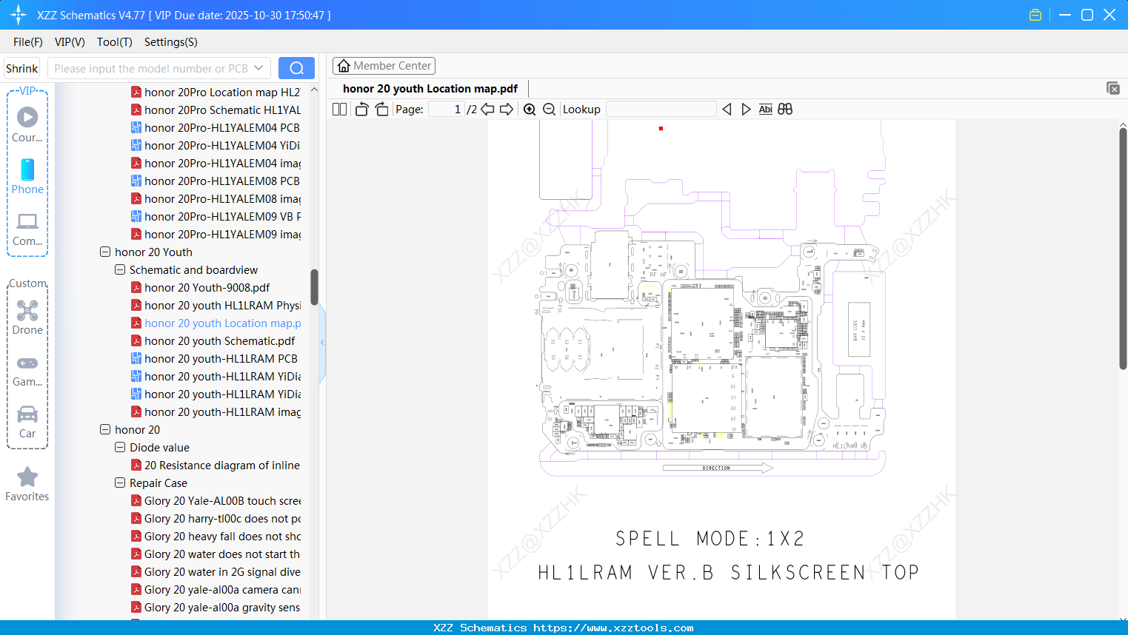Collapse the Schematic and boardview node
The width and height of the screenshot is (1128, 635).
tap(120, 270)
